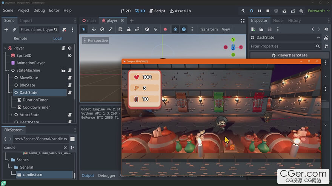Click the instantiate child scene link icon
The image size is (332, 186).
click(x=14, y=30)
